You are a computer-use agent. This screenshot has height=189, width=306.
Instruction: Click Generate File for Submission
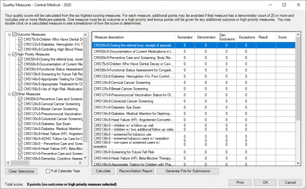pos(188,171)
